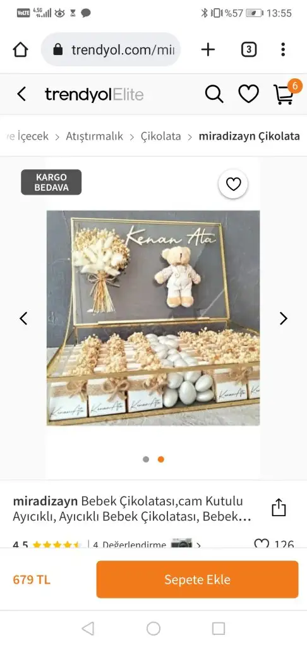
Task: Tap the browser home icon
Action: (x=20, y=50)
